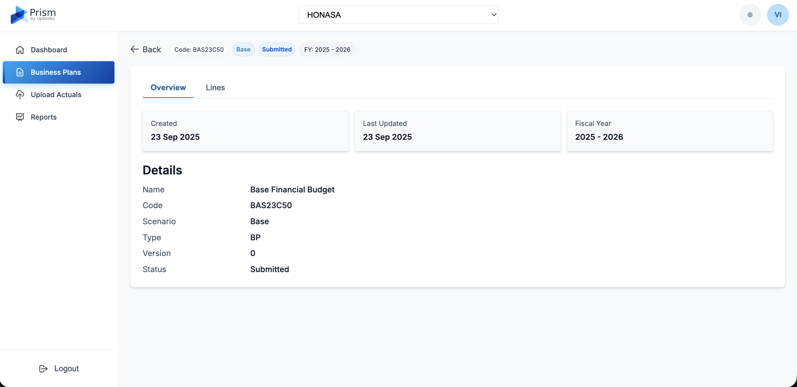This screenshot has height=387, width=797.
Task: Click the Reports chart icon
Action: [20, 117]
